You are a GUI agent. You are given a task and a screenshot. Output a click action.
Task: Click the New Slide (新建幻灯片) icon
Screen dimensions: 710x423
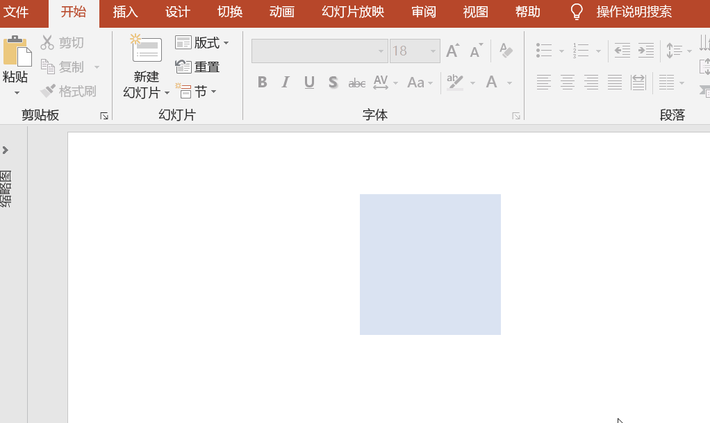[146, 50]
